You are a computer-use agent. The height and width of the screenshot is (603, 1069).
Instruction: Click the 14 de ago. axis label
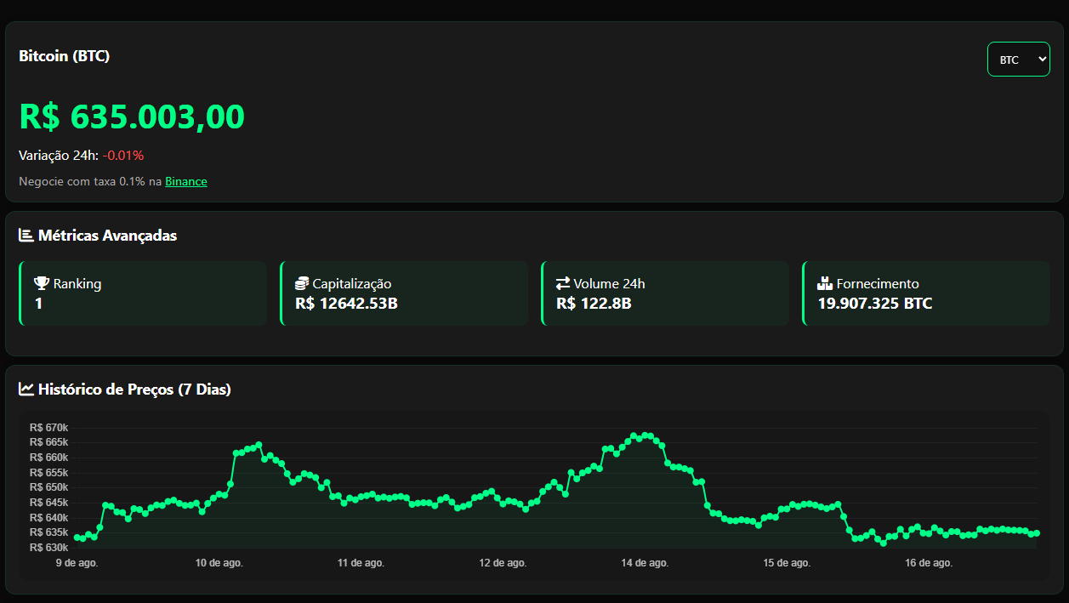tap(645, 563)
